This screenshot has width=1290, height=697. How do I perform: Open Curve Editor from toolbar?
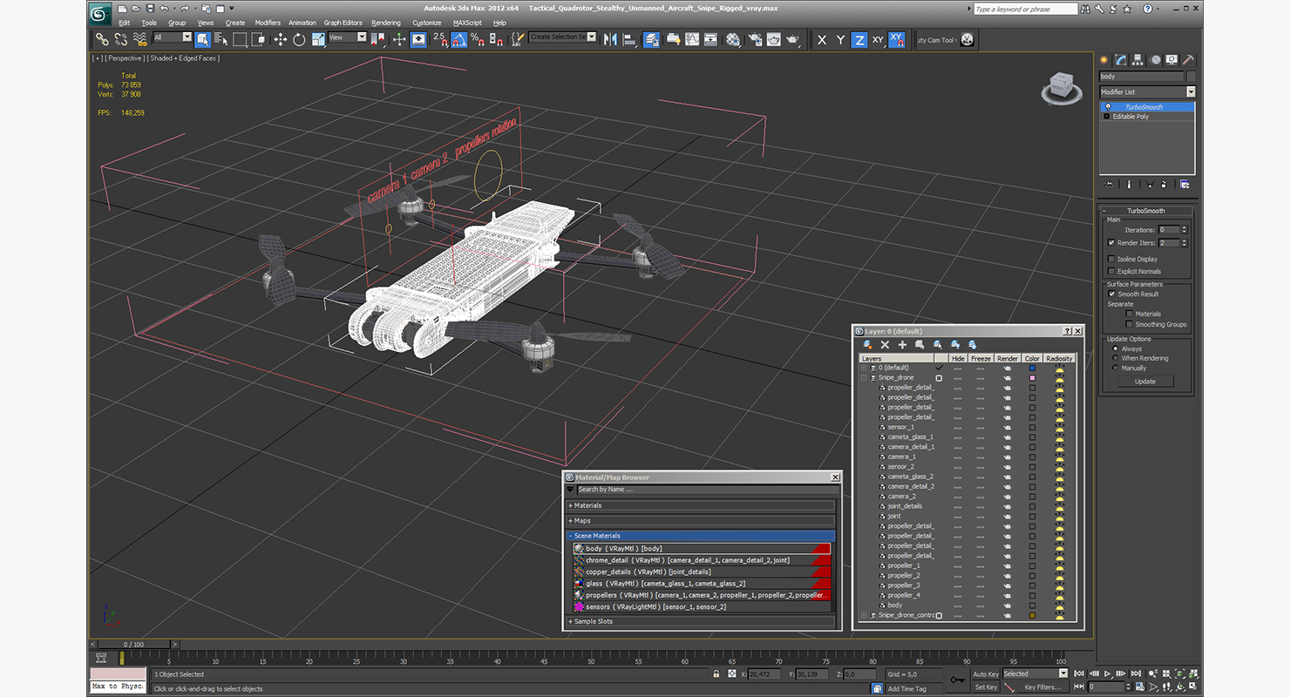point(692,39)
